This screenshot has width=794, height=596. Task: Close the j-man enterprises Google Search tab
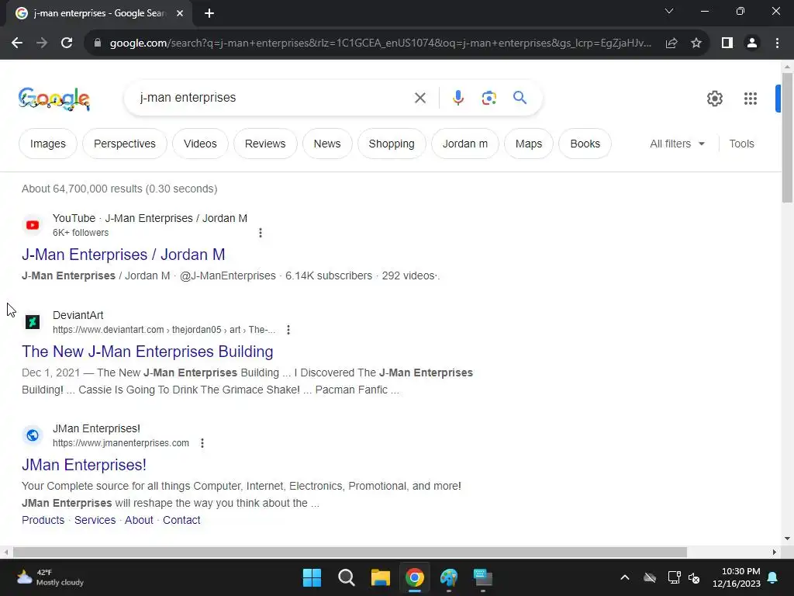point(180,13)
